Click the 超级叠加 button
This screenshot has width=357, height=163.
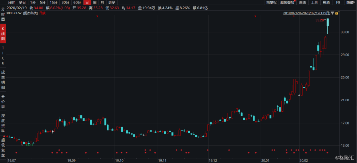287,2
